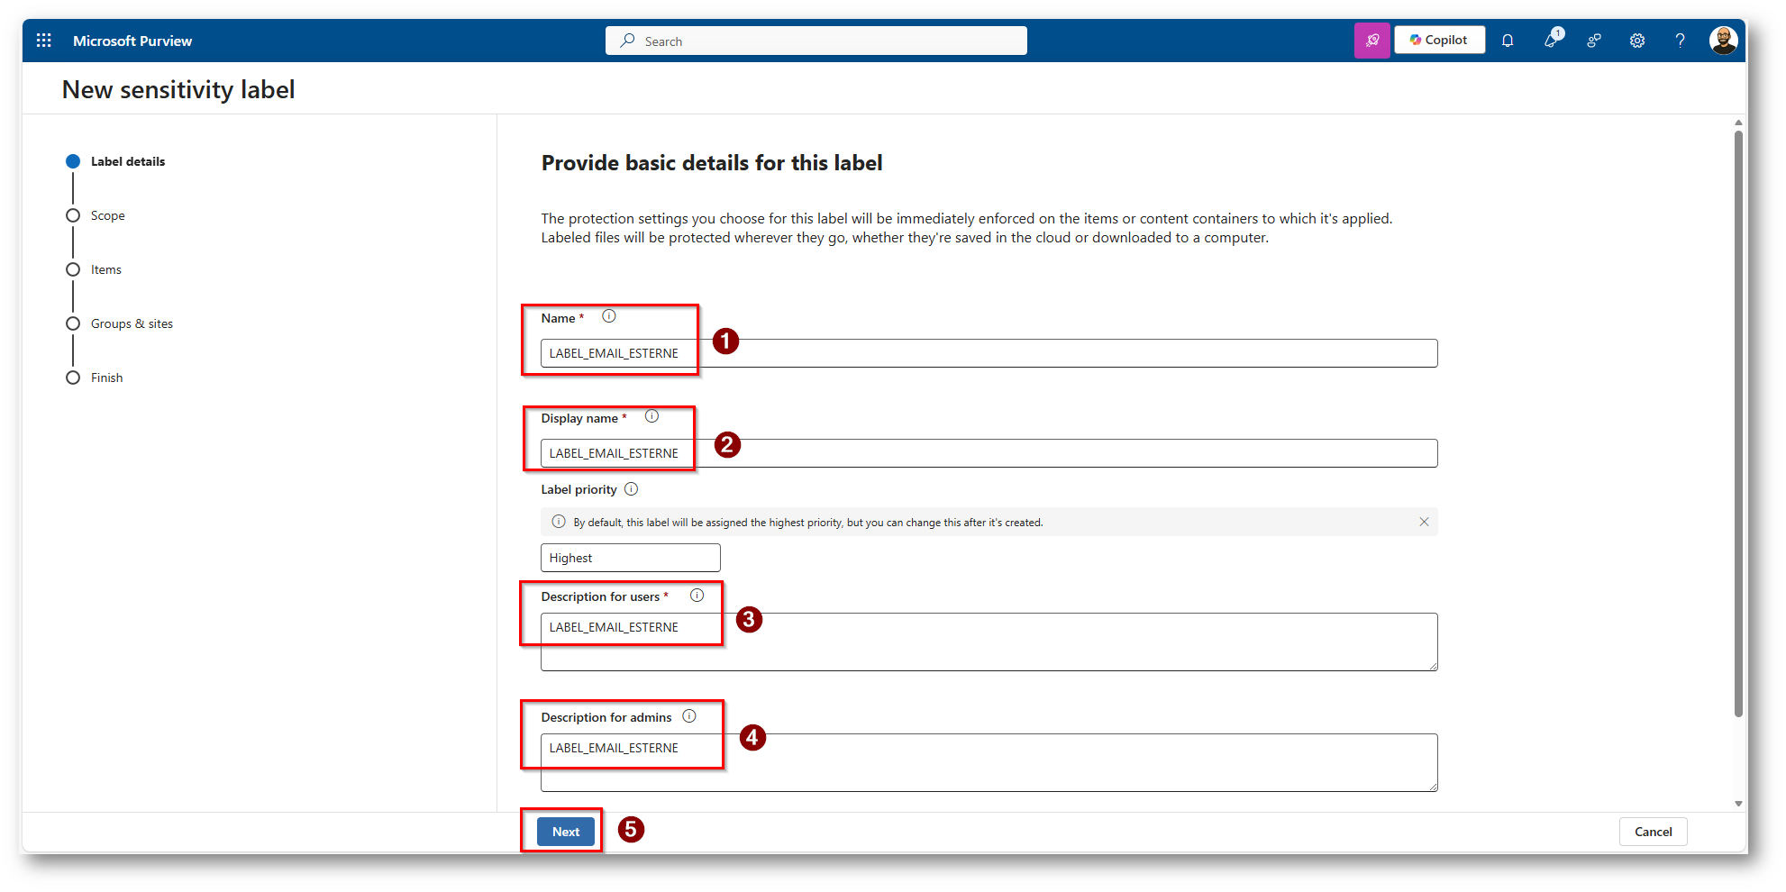Viewport: 1786px width, 892px height.
Task: Open the user account avatar
Action: coord(1723,41)
